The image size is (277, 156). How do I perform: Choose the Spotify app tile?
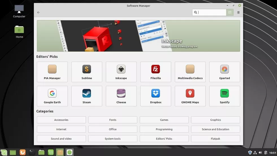pos(224,96)
